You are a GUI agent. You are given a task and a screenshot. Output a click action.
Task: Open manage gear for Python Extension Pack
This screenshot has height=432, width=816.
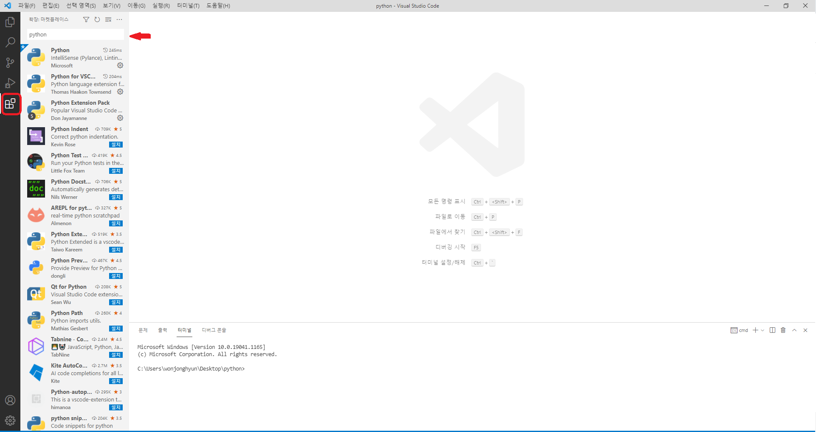tap(120, 118)
